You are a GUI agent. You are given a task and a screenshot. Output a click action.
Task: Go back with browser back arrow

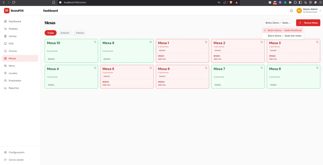pos(3,2)
